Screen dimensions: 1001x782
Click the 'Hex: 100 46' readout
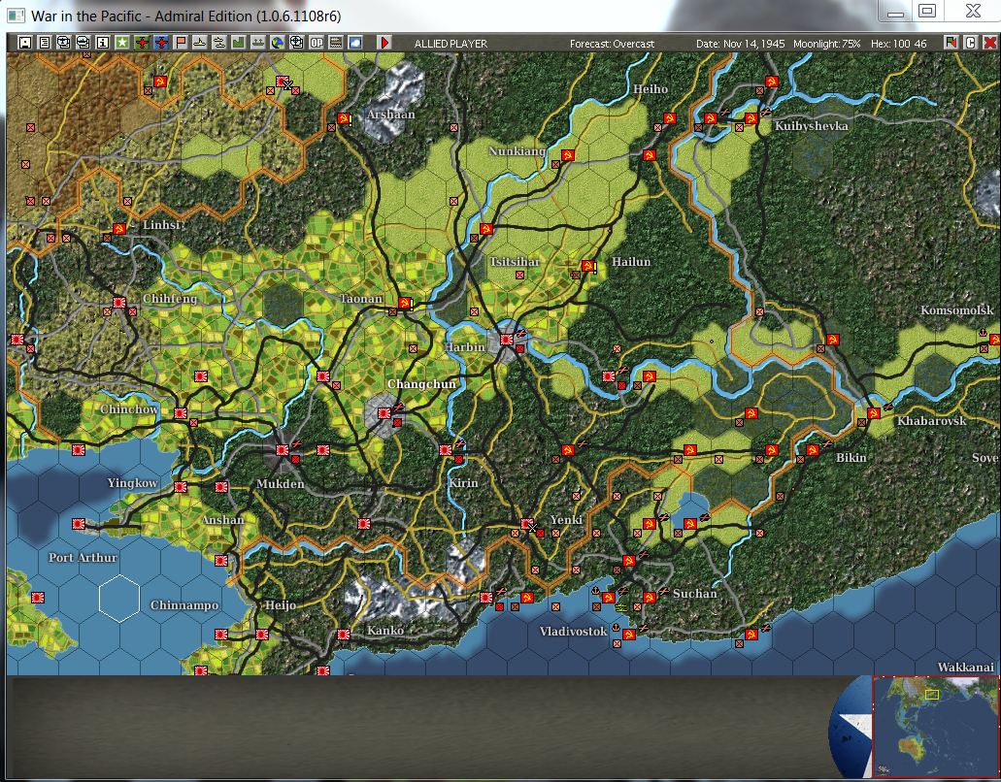[899, 44]
